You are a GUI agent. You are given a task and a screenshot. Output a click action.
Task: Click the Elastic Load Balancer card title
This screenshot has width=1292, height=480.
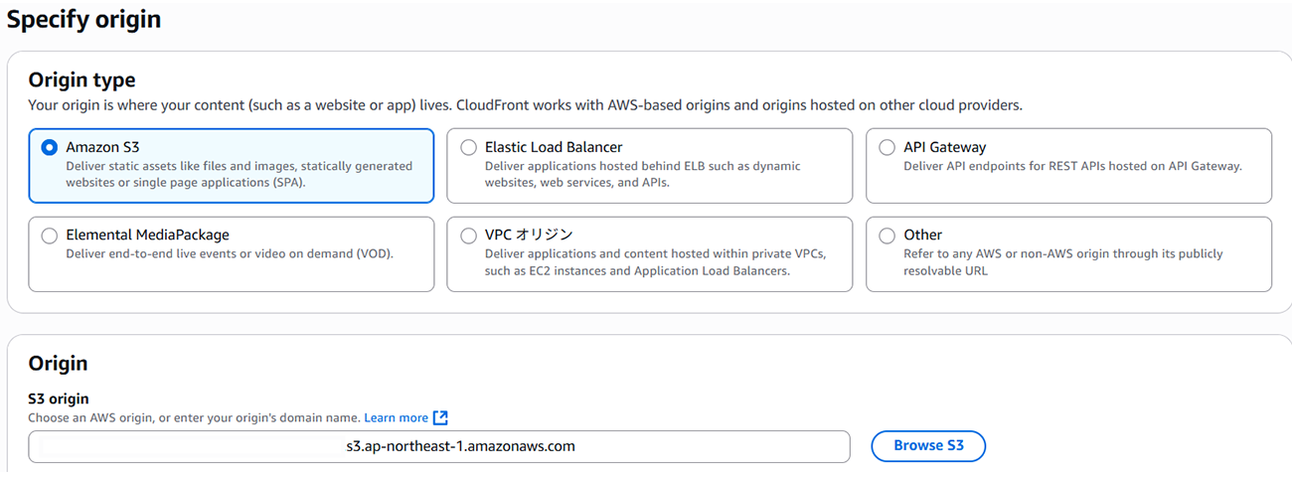(554, 147)
